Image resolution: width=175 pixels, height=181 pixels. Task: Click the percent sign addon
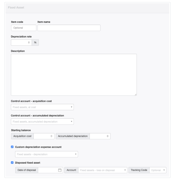35,42
